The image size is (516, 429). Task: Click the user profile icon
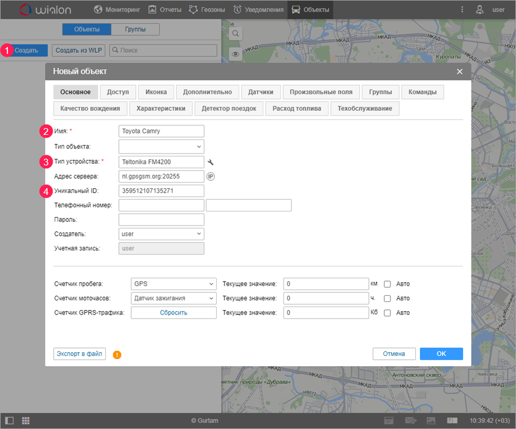pos(479,10)
